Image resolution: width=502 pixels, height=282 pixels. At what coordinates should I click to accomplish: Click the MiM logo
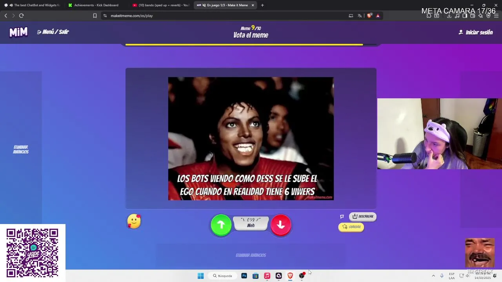tap(18, 32)
